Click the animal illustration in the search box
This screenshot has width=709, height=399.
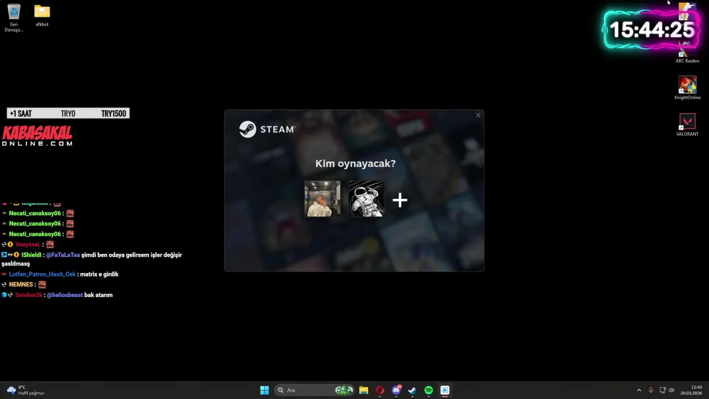coord(344,390)
